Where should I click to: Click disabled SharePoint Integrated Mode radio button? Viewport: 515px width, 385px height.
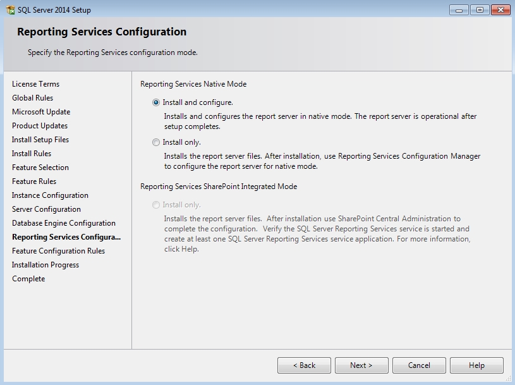[156, 205]
